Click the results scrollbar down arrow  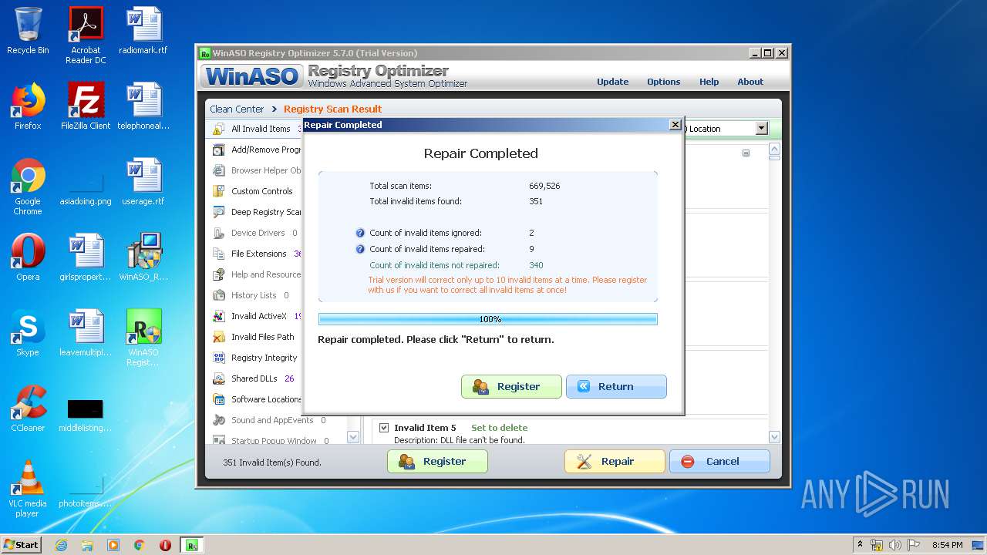pos(775,437)
